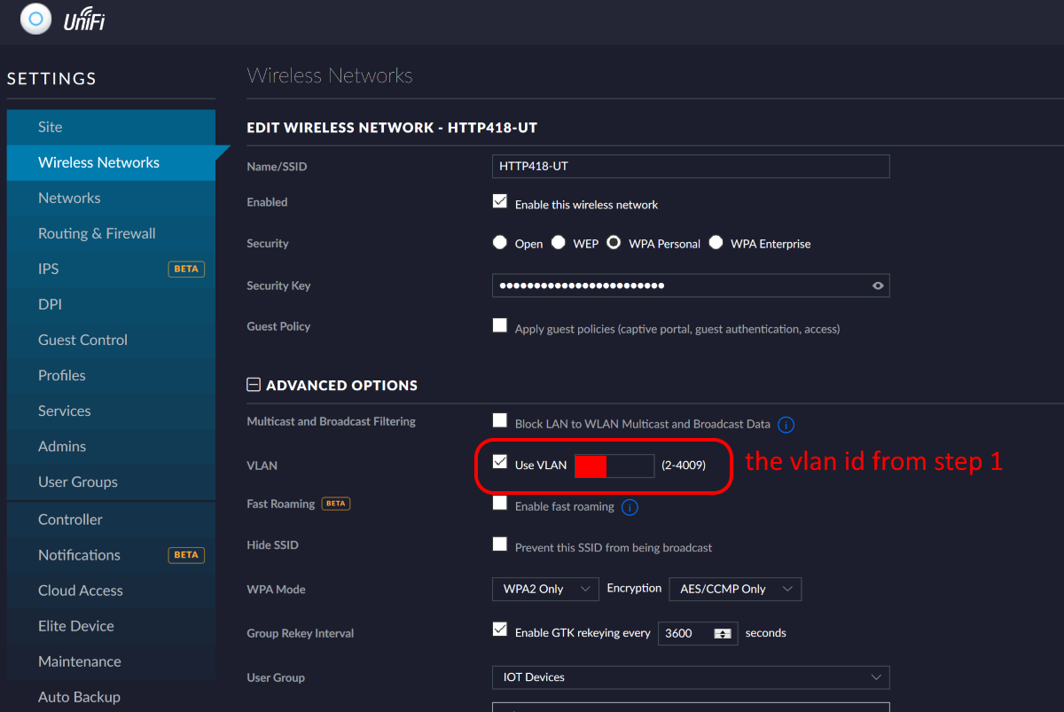Click info icon beside Multicast Broadcast Data
This screenshot has height=712, width=1064.
tap(786, 425)
